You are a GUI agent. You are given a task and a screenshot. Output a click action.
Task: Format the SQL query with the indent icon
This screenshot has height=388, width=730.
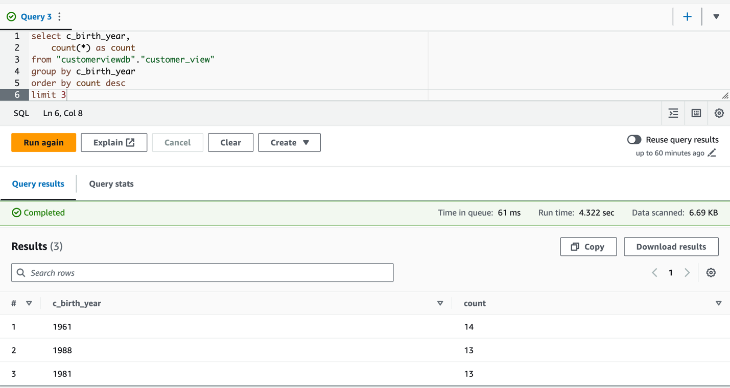click(x=673, y=113)
